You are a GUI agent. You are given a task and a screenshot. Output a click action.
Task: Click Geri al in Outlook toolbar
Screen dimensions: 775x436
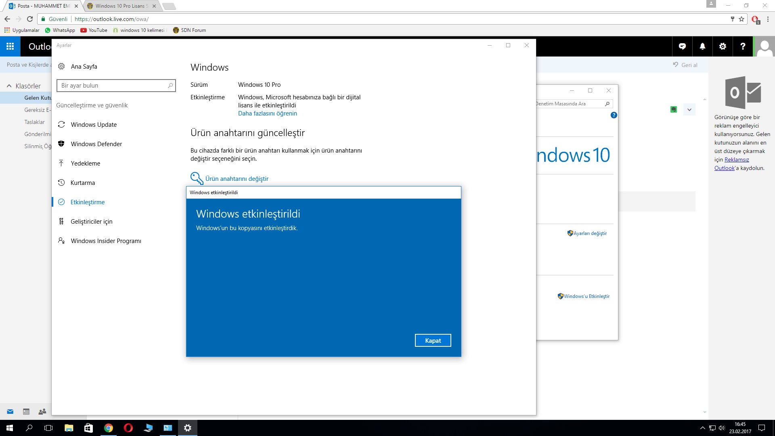[x=685, y=65]
